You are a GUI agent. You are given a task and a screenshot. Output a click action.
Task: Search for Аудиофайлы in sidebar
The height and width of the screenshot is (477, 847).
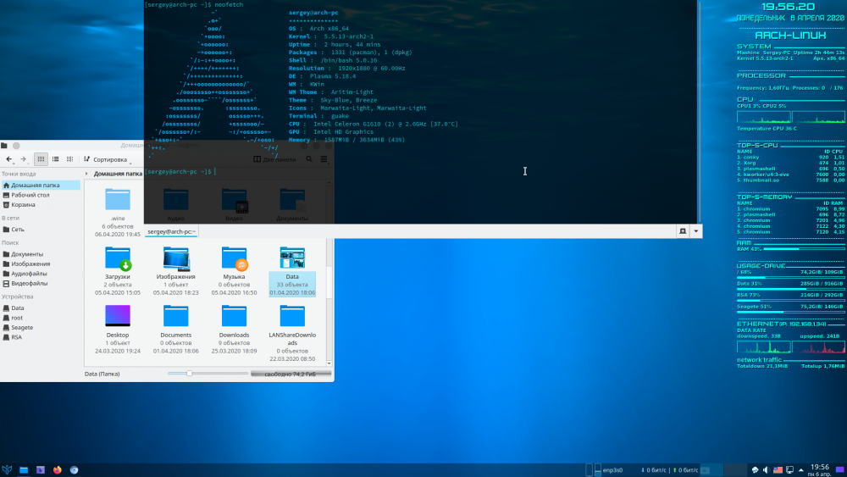pyautogui.click(x=41, y=274)
